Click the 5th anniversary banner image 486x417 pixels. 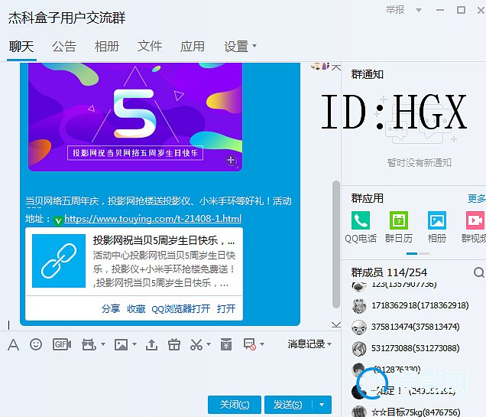pyautogui.click(x=135, y=117)
